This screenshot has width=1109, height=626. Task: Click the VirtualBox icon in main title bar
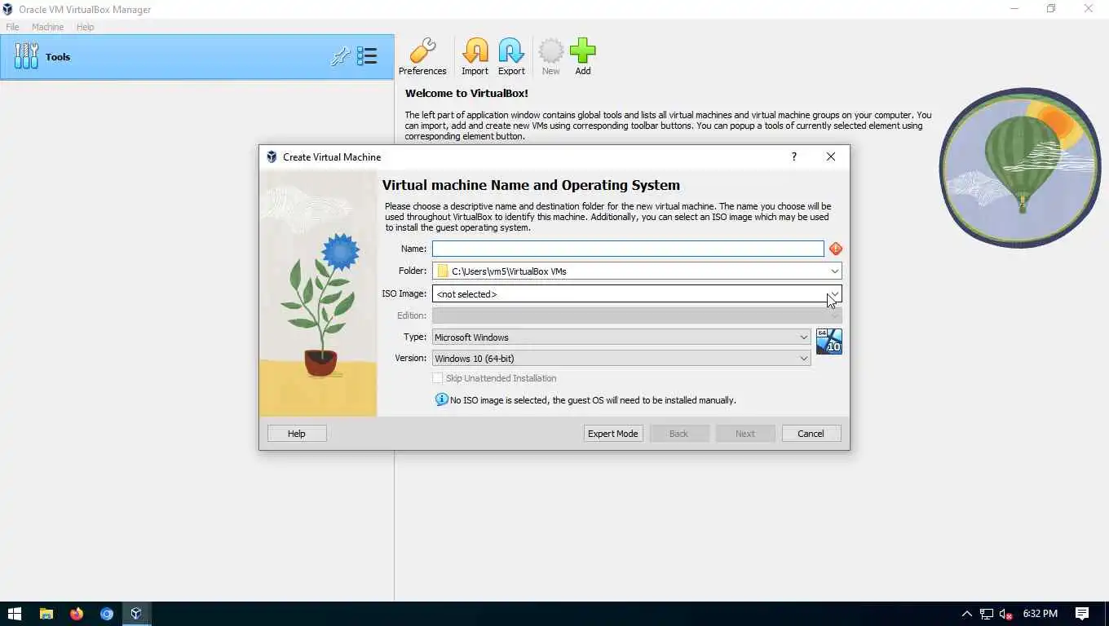(7, 9)
